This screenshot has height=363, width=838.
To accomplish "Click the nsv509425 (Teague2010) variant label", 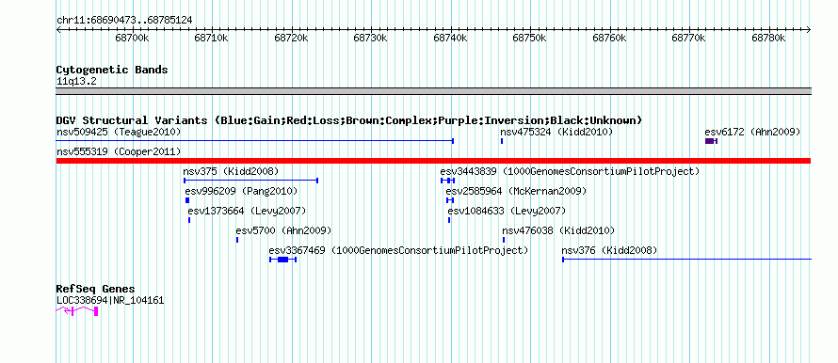I will coord(119,132).
